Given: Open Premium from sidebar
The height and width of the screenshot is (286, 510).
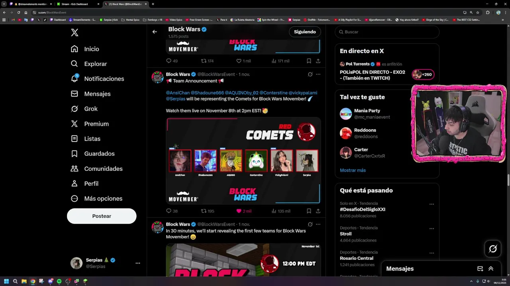Looking at the screenshot, I should [x=90, y=124].
